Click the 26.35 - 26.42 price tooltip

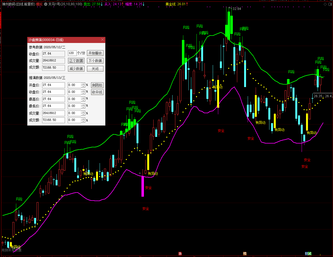click(x=323, y=96)
